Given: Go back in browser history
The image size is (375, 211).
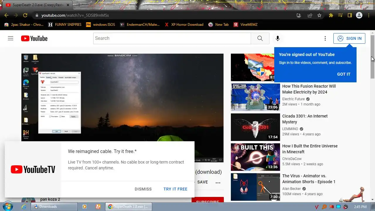Looking at the screenshot, I should click(6, 15).
